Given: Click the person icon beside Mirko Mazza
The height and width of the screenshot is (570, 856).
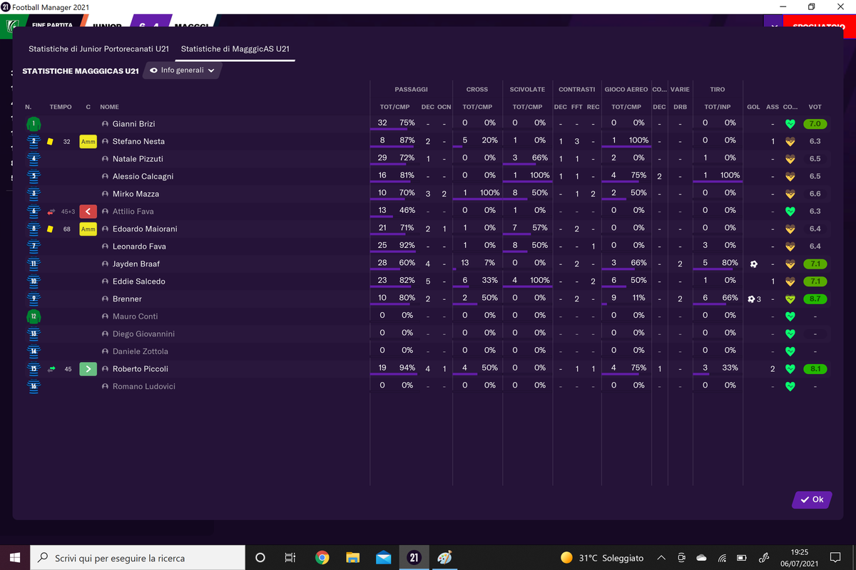Looking at the screenshot, I should pos(106,194).
